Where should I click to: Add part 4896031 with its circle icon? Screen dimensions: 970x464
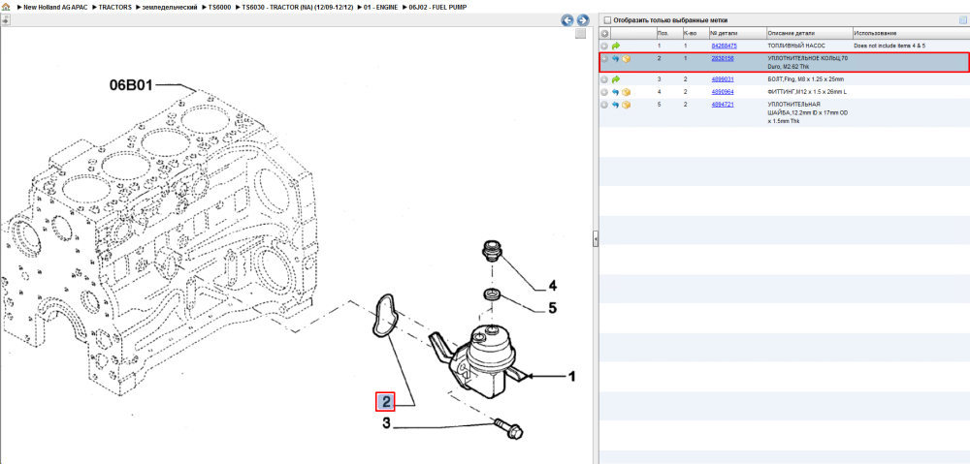[x=604, y=79]
